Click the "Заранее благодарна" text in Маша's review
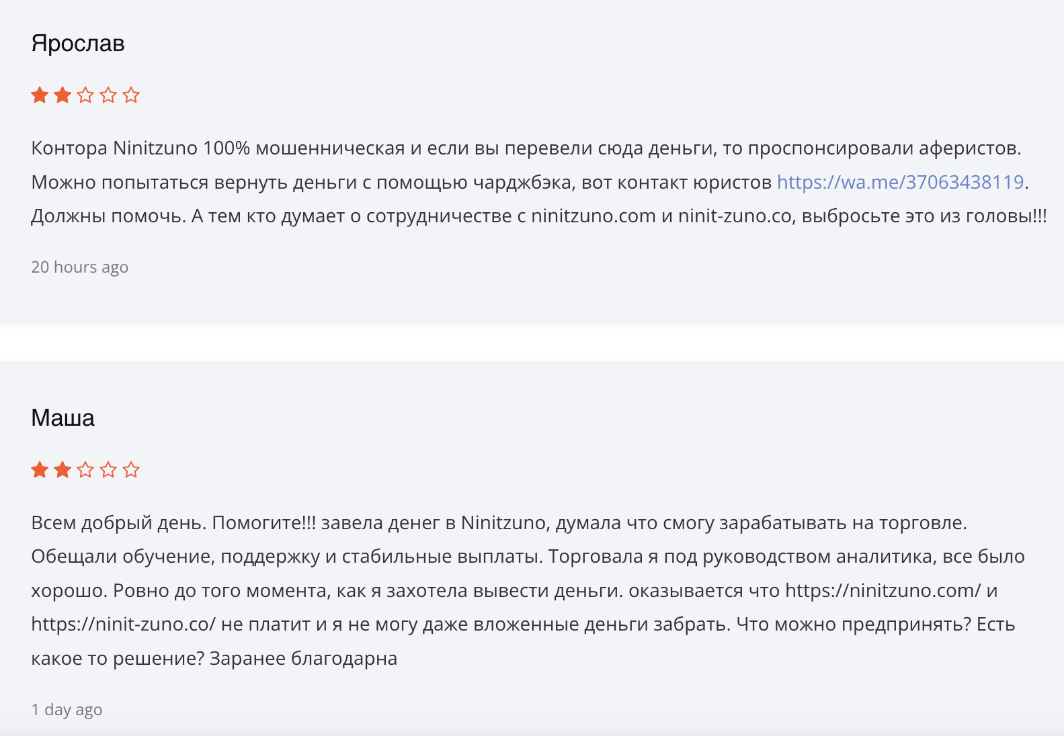1064x736 pixels. click(303, 659)
